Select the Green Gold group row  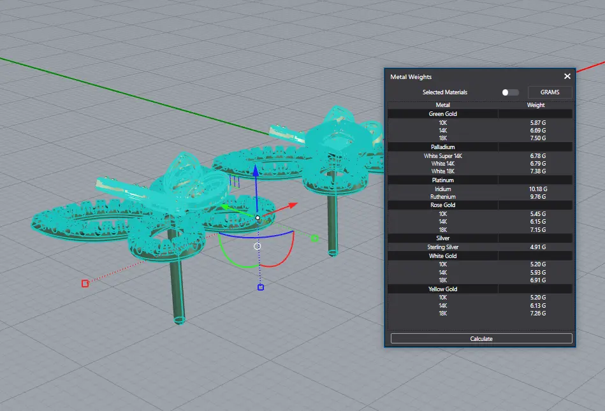(x=442, y=114)
